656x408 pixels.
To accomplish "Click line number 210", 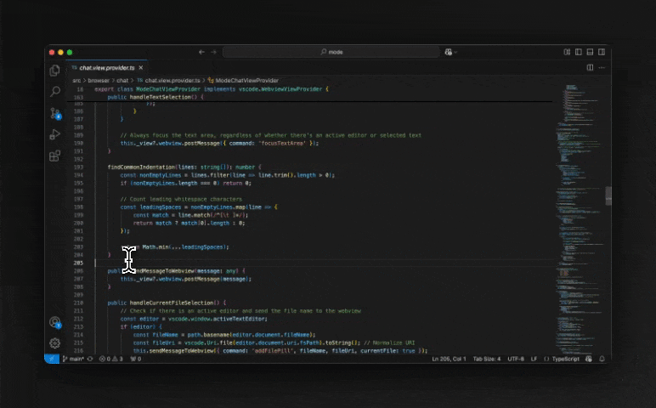I will click(79, 303).
